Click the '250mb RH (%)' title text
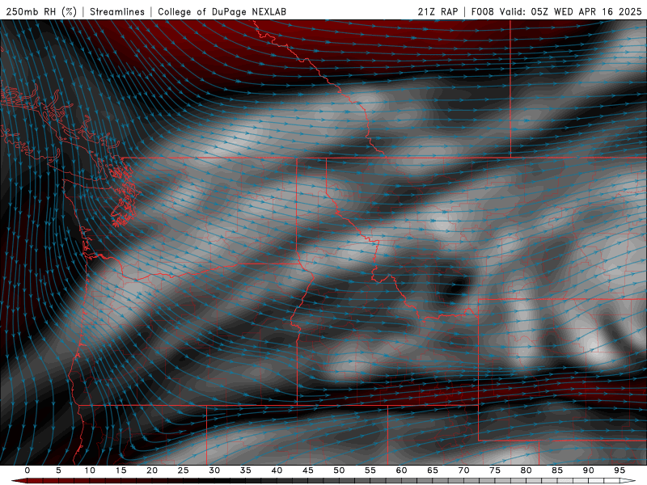This screenshot has width=647, height=485. 42,11
